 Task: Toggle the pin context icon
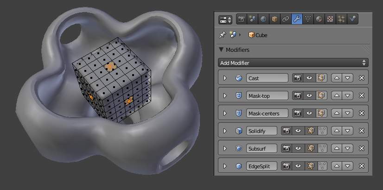pyautogui.click(x=223, y=35)
